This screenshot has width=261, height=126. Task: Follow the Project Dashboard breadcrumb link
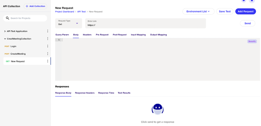click(x=65, y=11)
